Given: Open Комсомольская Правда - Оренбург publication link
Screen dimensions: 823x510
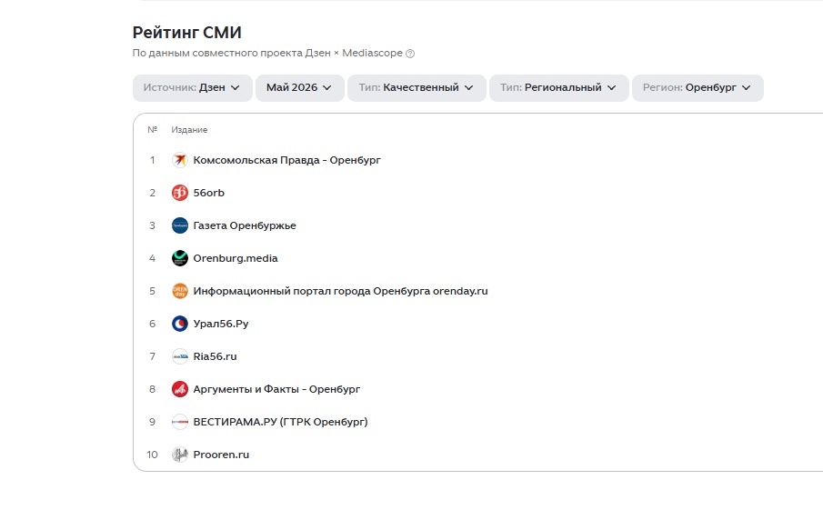Looking at the screenshot, I should (x=286, y=160).
